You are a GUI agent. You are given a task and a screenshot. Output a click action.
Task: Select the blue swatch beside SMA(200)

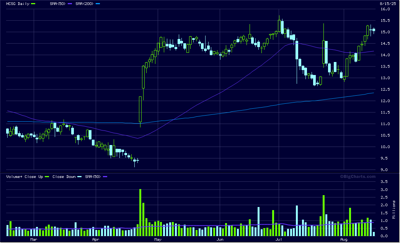pos(98,4)
